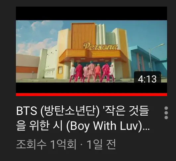
Task: Click the pink-suited dancers in the thumbnail
Action: coord(92,72)
